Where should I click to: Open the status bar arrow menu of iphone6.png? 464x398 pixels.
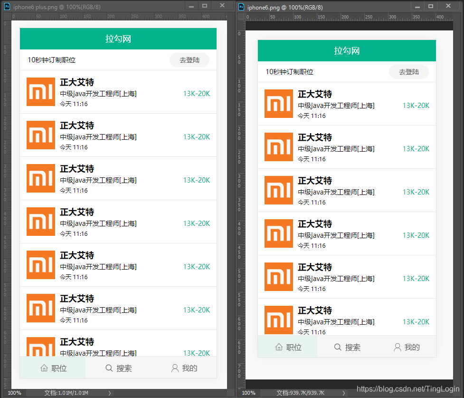[343, 393]
